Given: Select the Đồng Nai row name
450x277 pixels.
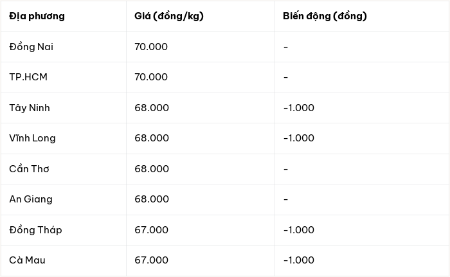Looking at the screenshot, I should pos(32,47).
